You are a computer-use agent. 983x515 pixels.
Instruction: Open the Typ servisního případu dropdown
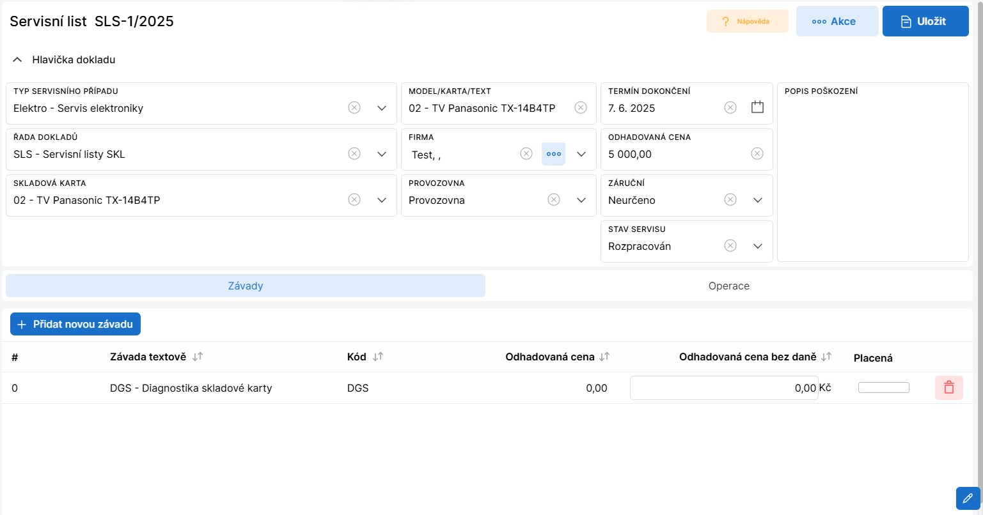point(382,108)
